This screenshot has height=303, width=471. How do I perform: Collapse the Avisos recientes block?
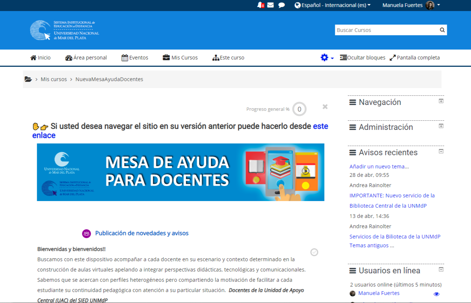pos(441,151)
